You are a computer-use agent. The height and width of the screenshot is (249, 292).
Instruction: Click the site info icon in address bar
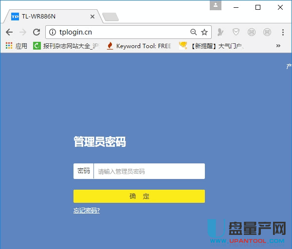tap(53, 32)
